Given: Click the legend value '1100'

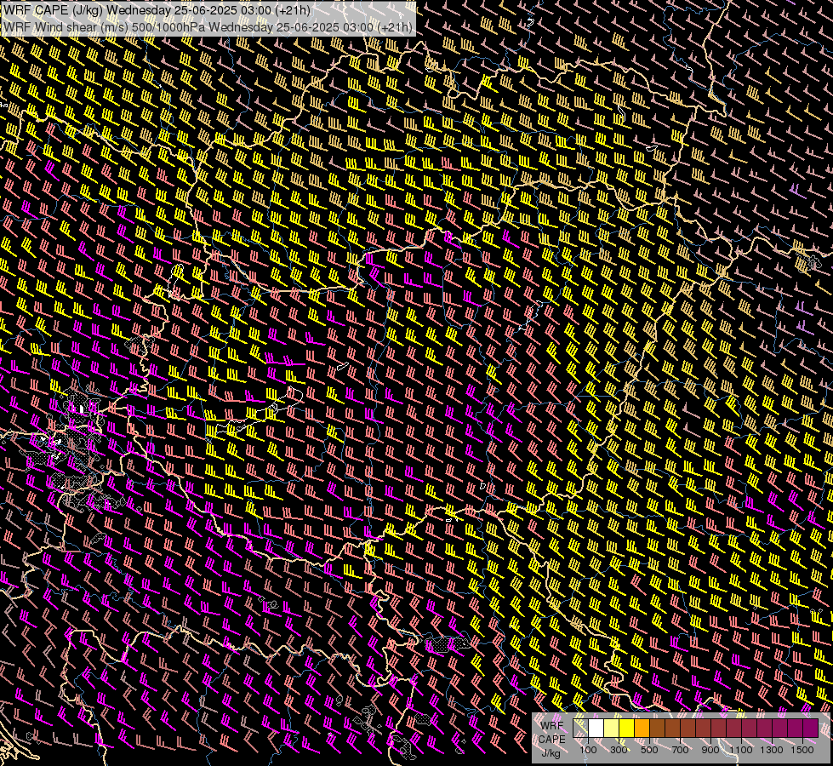Looking at the screenshot, I should pyautogui.click(x=741, y=750).
